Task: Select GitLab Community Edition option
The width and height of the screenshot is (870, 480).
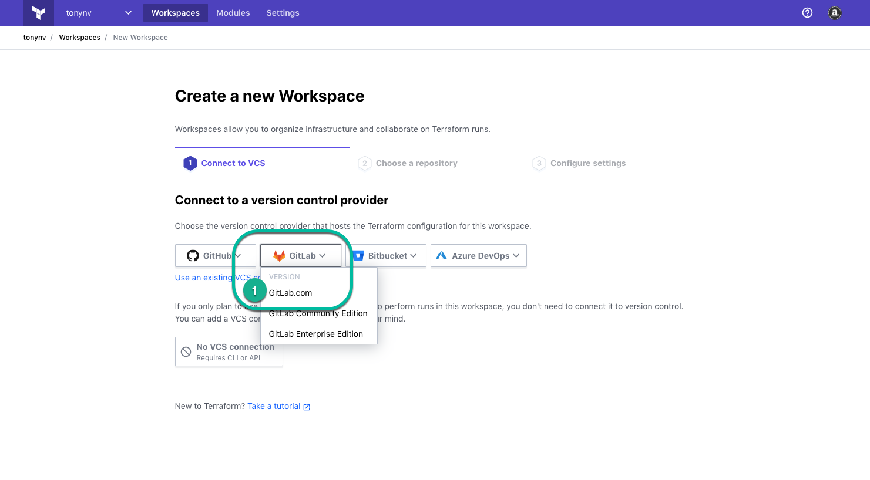Action: [x=319, y=313]
